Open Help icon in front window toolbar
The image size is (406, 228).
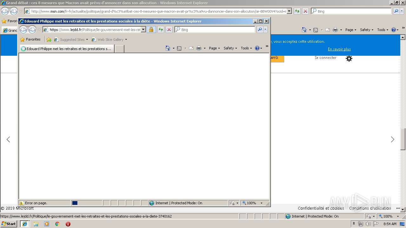coord(257,48)
